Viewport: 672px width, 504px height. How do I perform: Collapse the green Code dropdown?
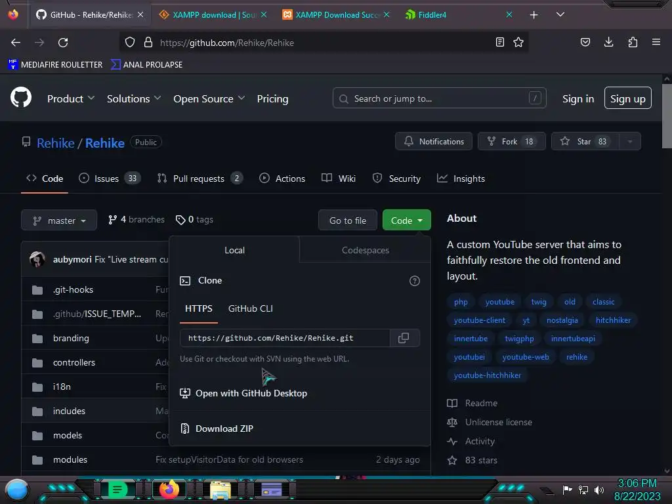coord(407,220)
